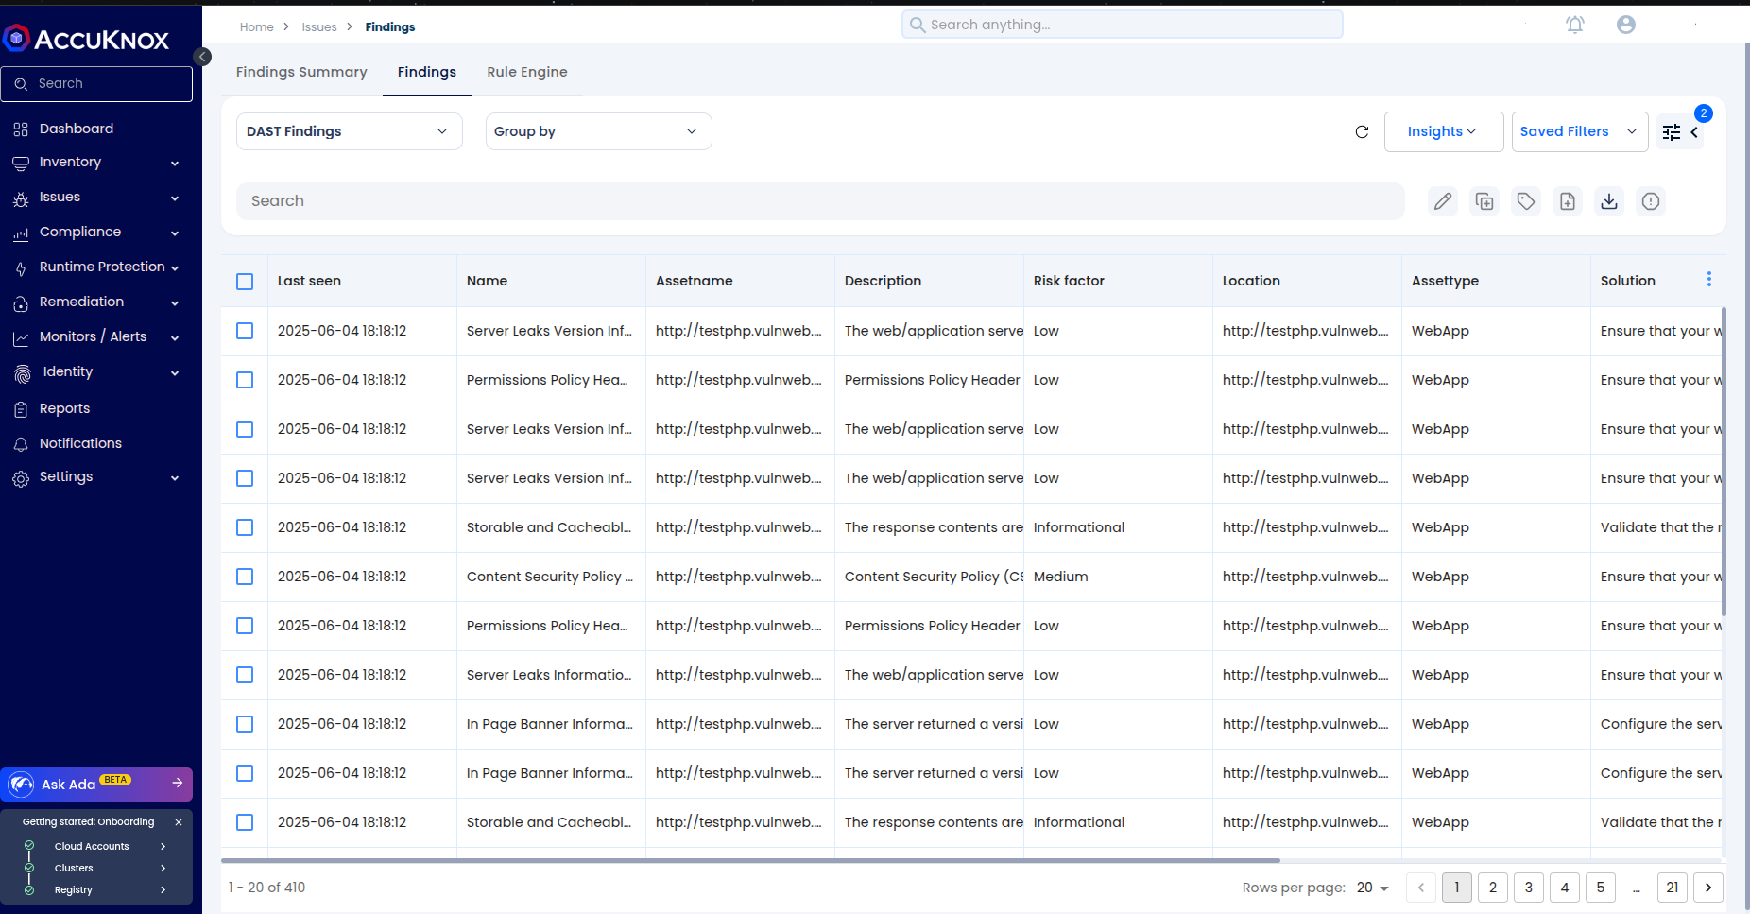Click the create ticket icon
This screenshot has height=914, width=1750.
point(1567,201)
